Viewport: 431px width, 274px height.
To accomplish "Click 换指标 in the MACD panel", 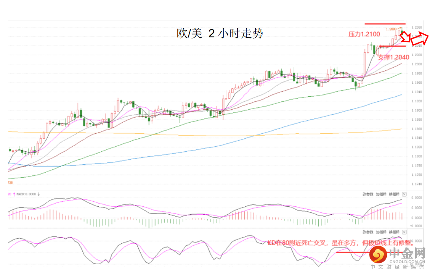I will [x=394, y=194].
